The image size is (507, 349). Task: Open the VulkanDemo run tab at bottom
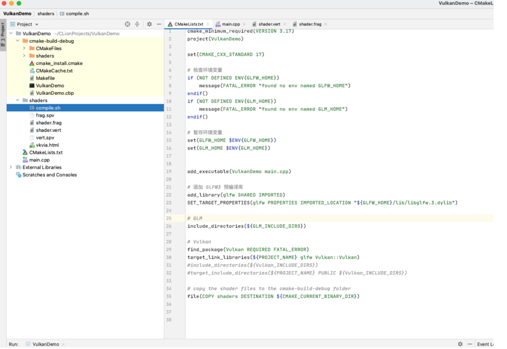46,344
